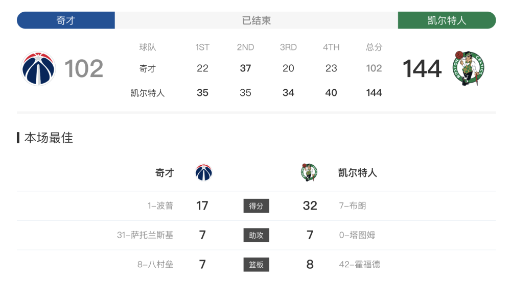Image resolution: width=511 pixels, height=282 pixels.
Task: Click the 得分 category label
Action: click(x=256, y=206)
